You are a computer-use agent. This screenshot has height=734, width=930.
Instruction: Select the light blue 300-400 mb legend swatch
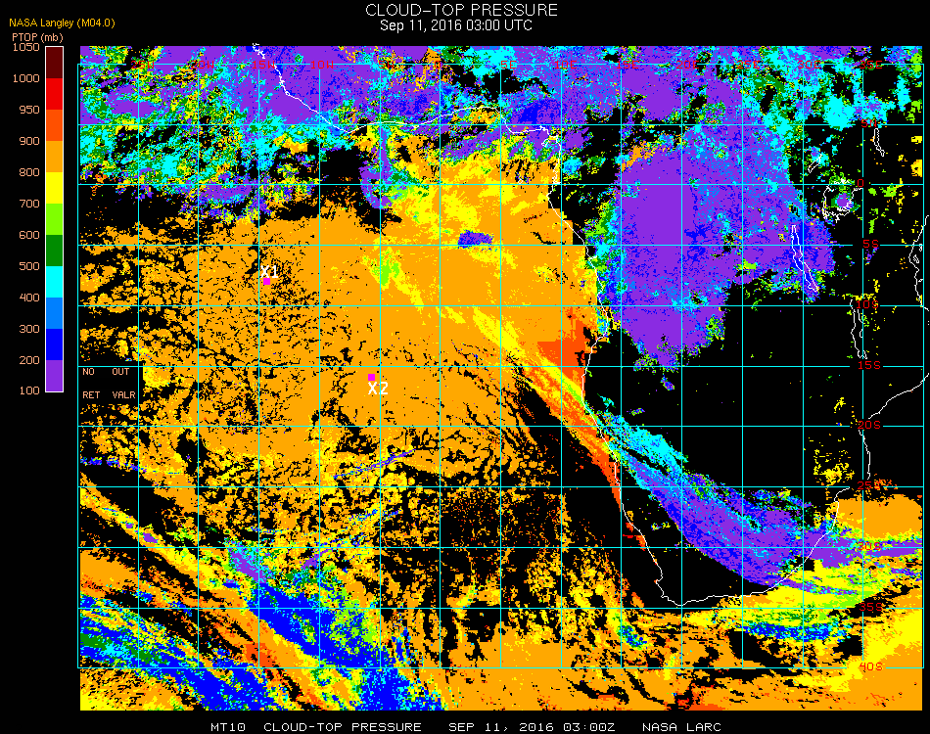(x=54, y=313)
